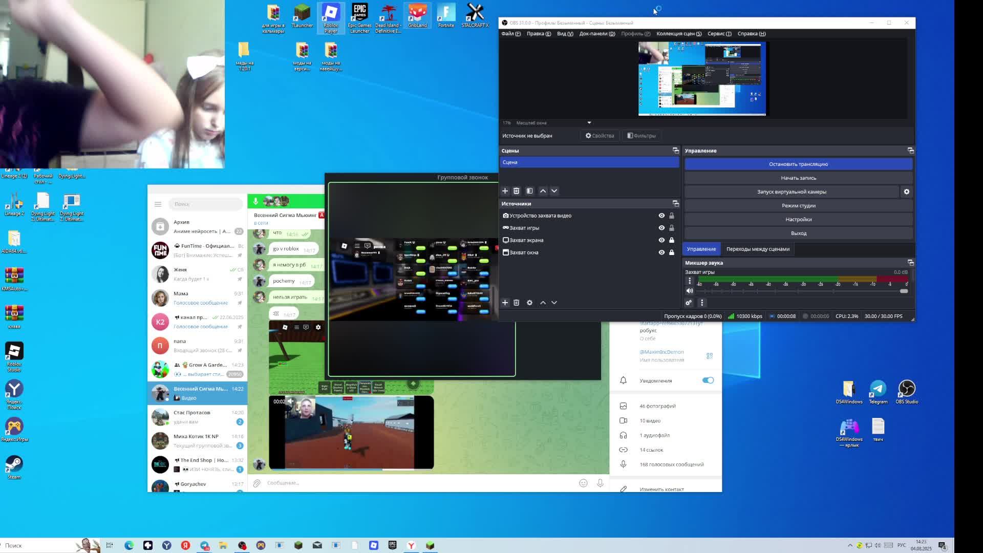The width and height of the screenshot is (983, 553).
Task: Unlock the Захват экрана source
Action: (x=672, y=240)
